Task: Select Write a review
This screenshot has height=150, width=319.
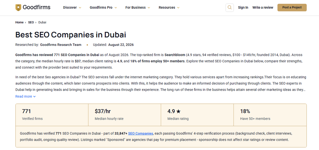Action: [263, 7]
